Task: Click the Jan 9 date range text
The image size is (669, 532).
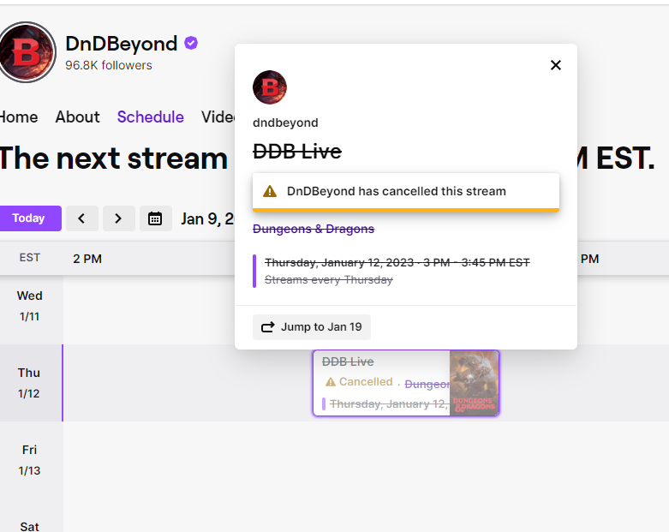Action: (207, 218)
